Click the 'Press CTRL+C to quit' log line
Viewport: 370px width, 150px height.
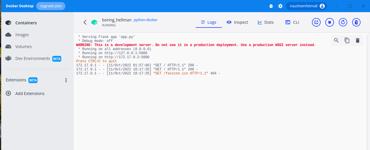point(96,61)
